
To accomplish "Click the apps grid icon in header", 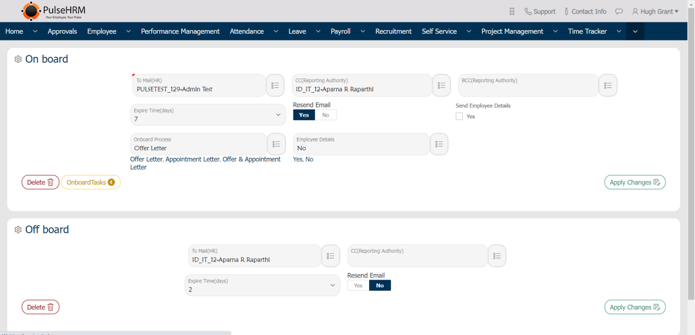I will [x=512, y=12].
